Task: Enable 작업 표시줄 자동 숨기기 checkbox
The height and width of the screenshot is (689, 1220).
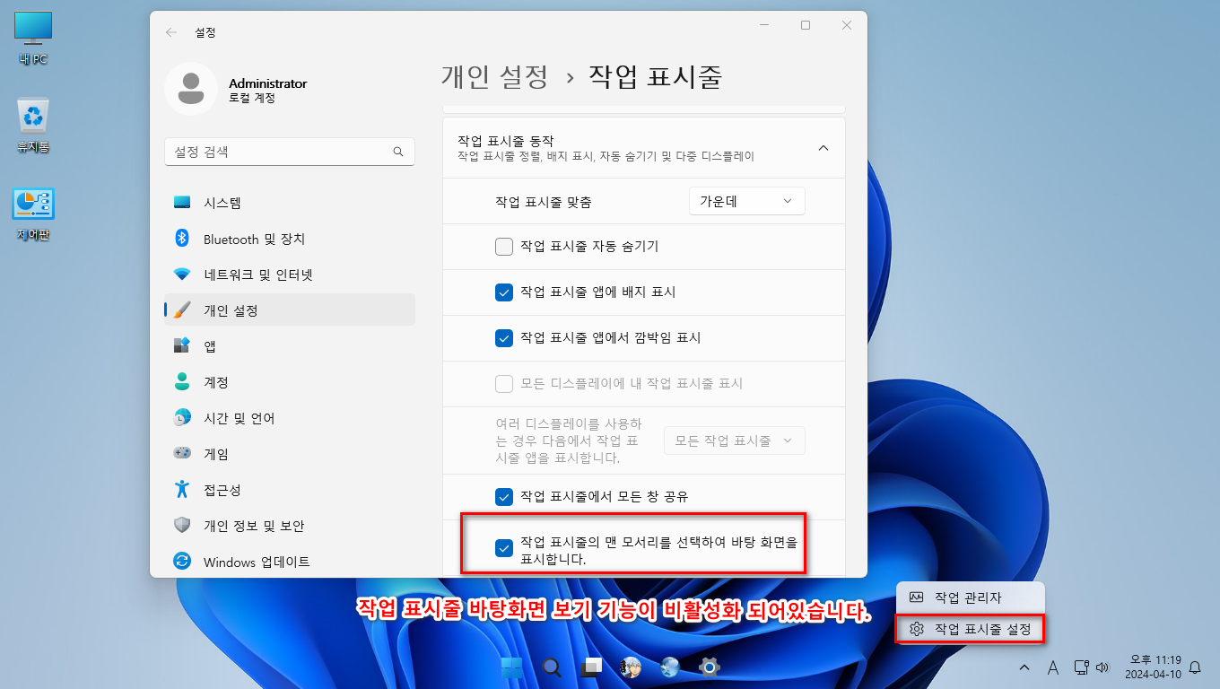Action: [504, 247]
